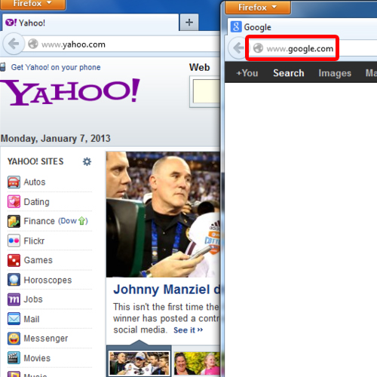Viewport: 377px width, 377px height.
Task: Open the Games link
Action: tap(38, 260)
